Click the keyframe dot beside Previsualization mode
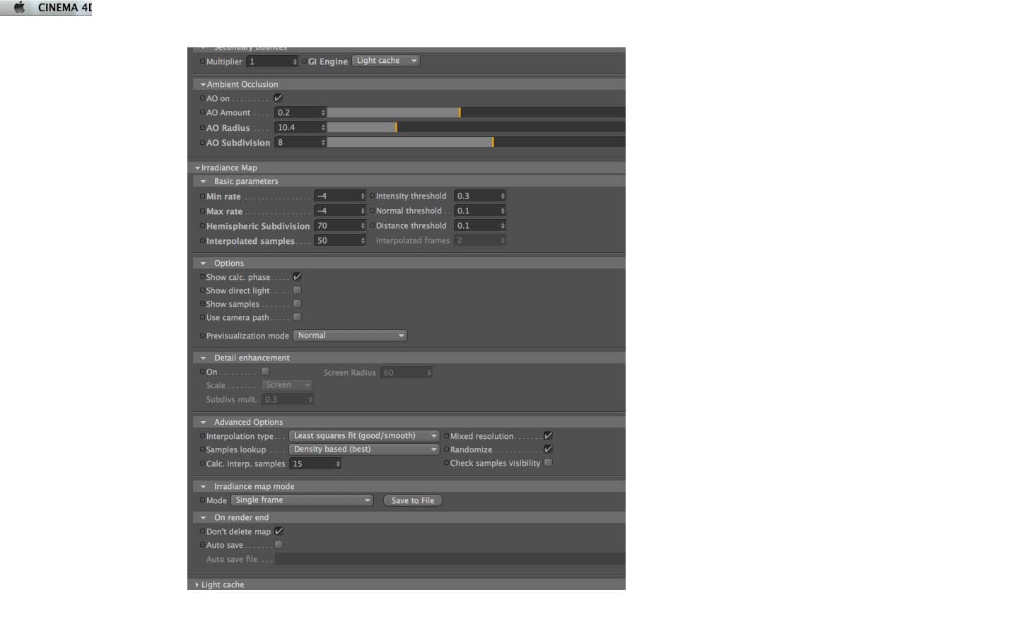This screenshot has height=636, width=1018. (x=202, y=336)
